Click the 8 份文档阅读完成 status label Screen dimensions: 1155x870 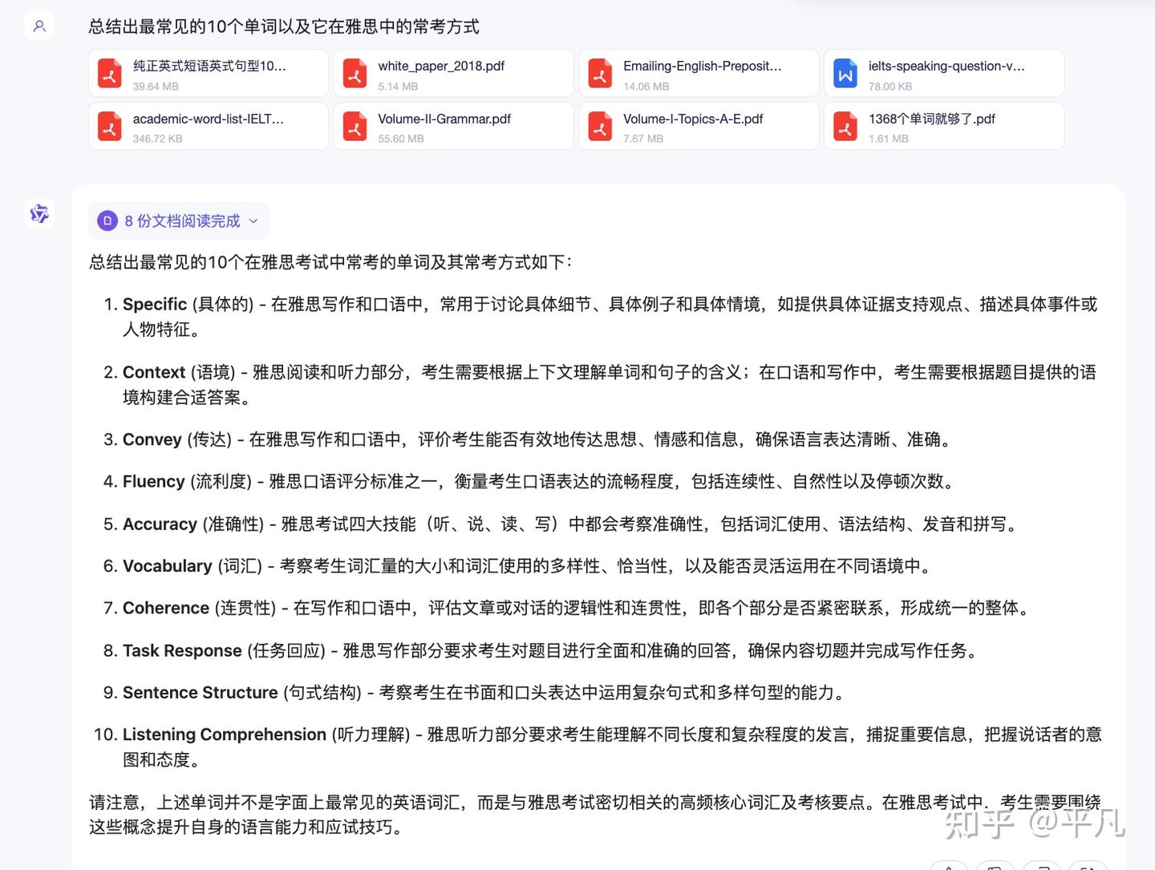pos(182,221)
